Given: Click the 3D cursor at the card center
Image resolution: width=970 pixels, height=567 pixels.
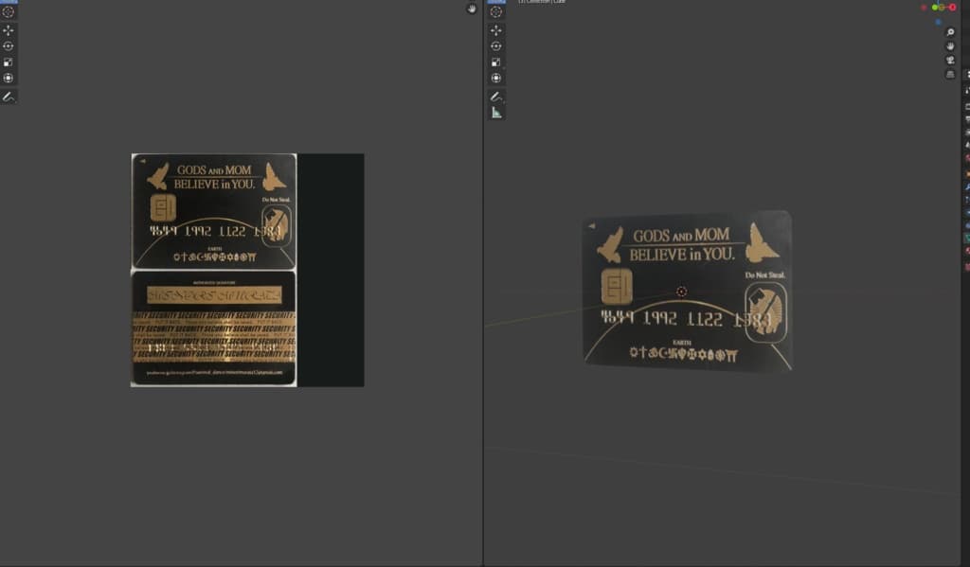Looking at the screenshot, I should pos(682,292).
